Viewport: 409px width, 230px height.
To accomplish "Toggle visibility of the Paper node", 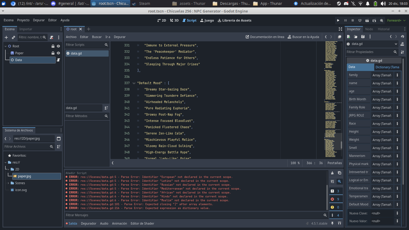I will tap(58, 53).
